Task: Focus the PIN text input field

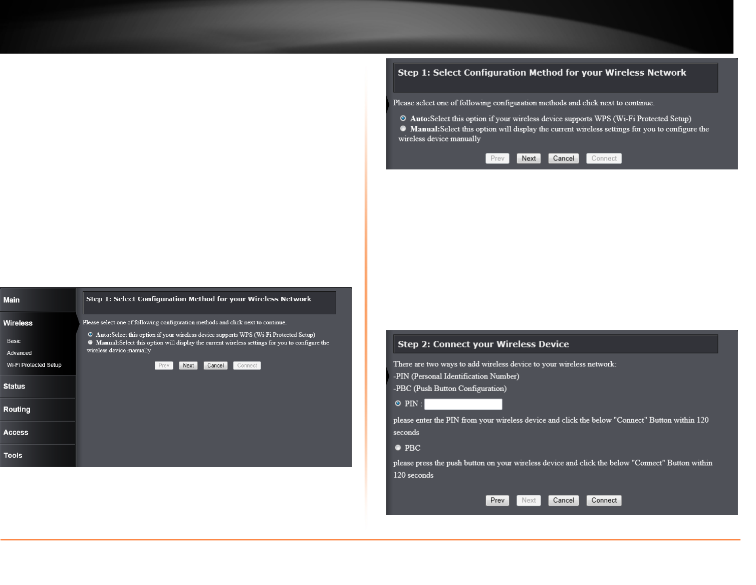Action: click(463, 405)
